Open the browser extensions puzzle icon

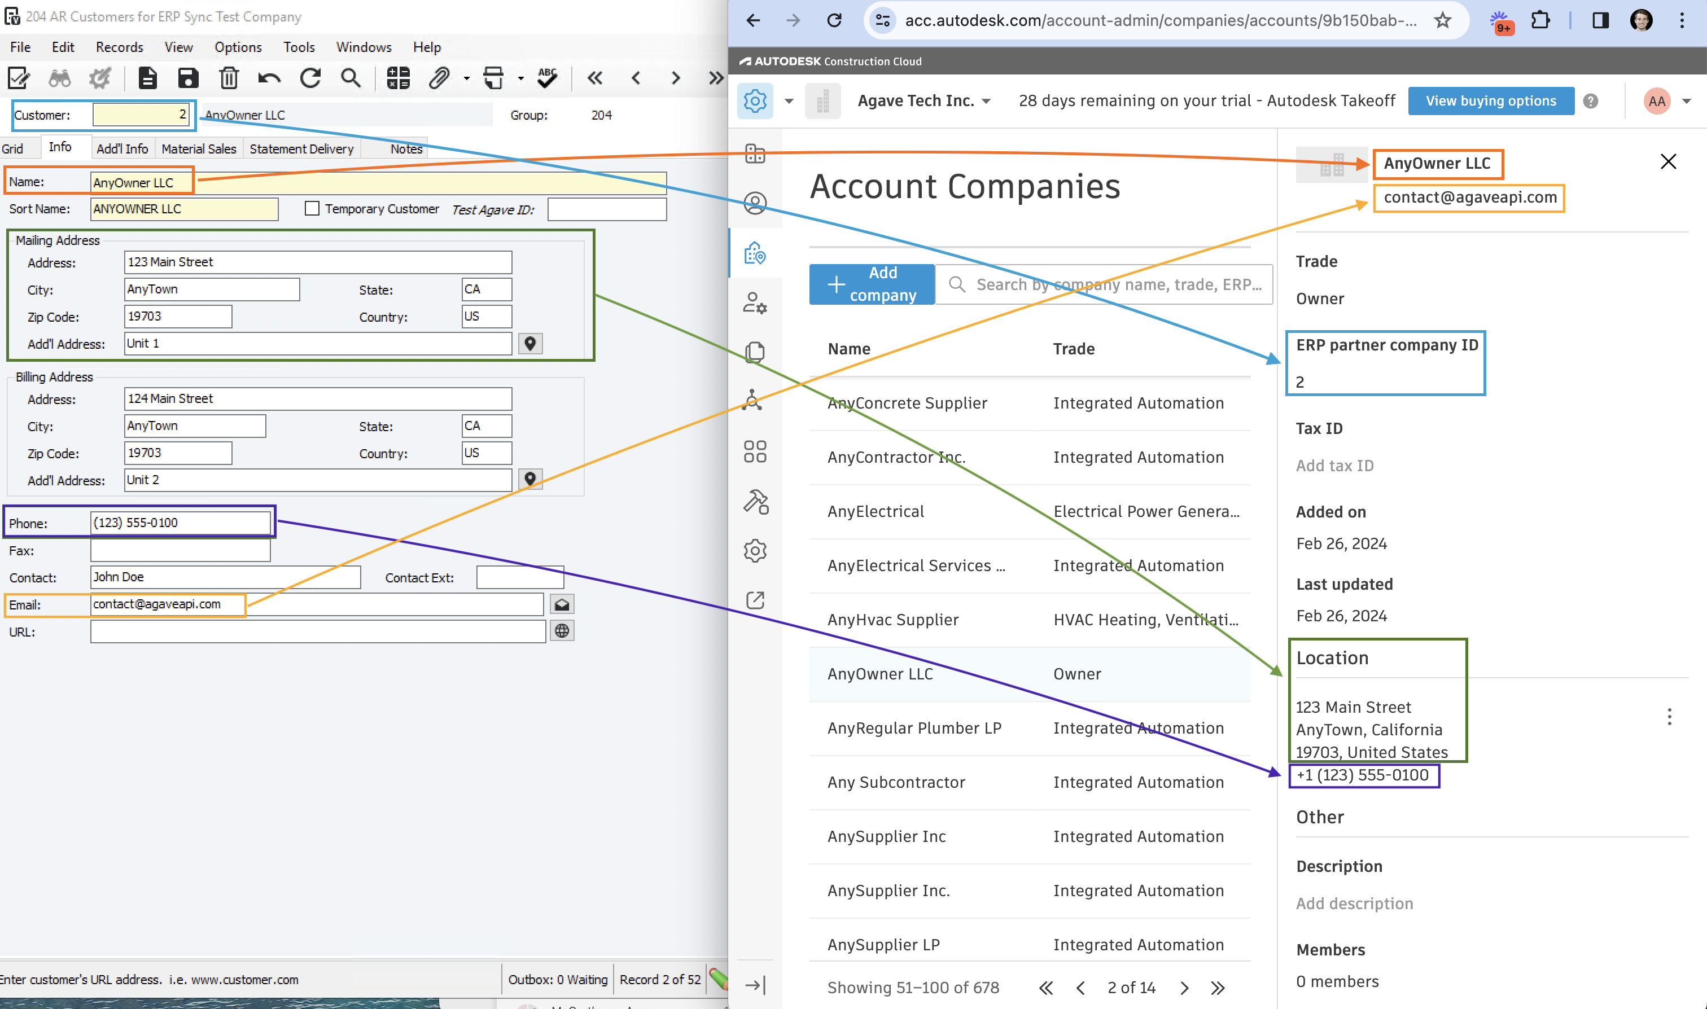pos(1541,20)
